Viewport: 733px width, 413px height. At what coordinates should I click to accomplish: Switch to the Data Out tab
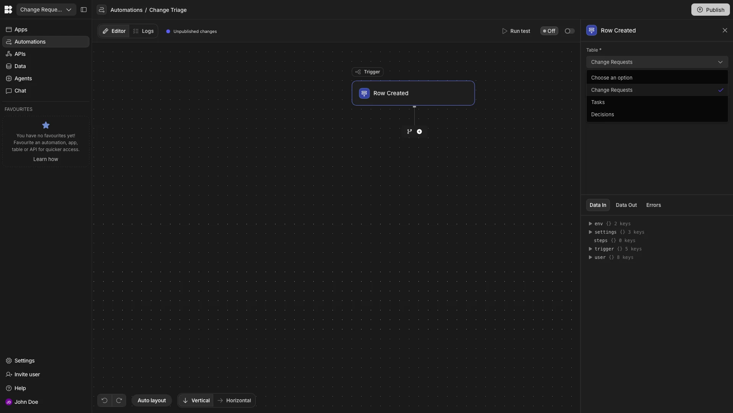pos(626,205)
